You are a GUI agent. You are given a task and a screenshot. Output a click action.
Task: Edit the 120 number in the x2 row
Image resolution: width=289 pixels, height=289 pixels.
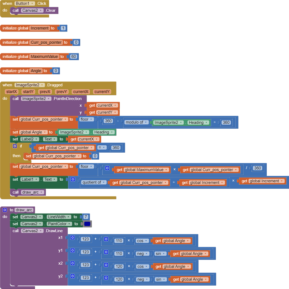[x=119, y=266]
